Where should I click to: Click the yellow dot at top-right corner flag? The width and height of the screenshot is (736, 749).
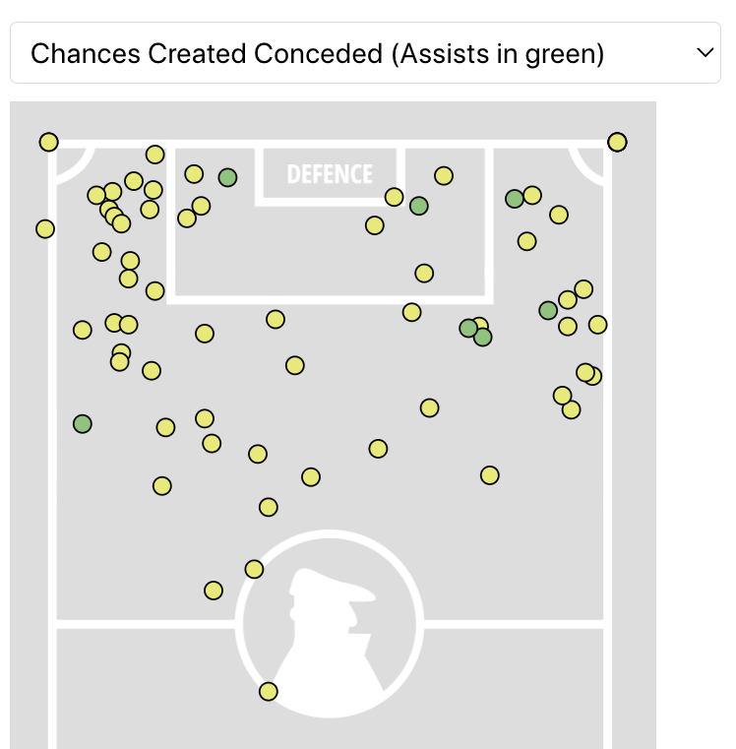coord(617,143)
